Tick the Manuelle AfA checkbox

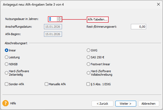click(x=46, y=84)
